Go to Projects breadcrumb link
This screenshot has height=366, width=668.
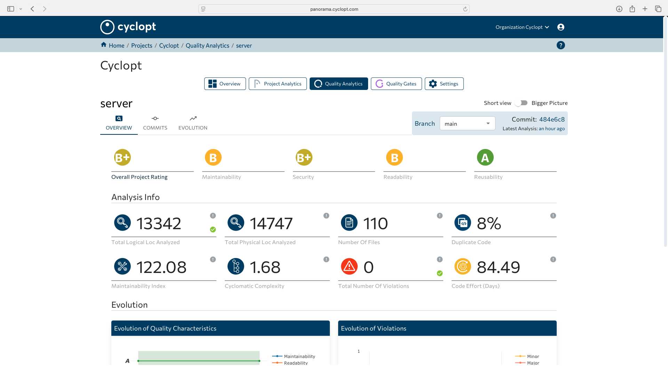(142, 45)
